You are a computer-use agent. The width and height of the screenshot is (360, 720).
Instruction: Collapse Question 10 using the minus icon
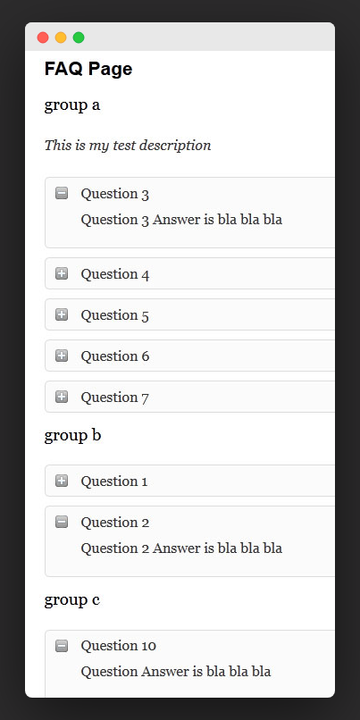pos(62,646)
